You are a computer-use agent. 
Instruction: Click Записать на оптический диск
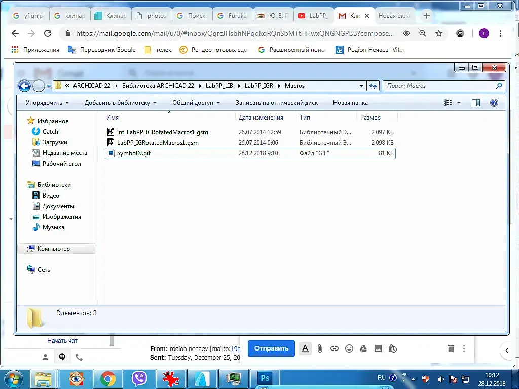(x=276, y=103)
